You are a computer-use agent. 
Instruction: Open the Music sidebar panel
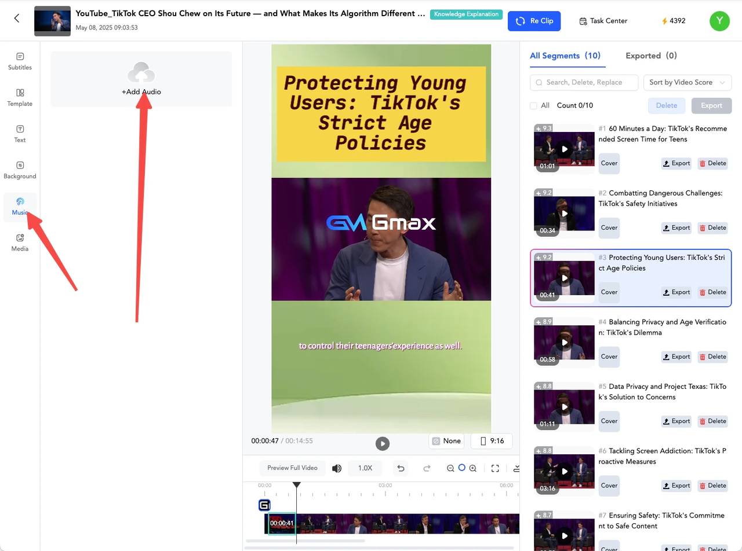click(20, 207)
